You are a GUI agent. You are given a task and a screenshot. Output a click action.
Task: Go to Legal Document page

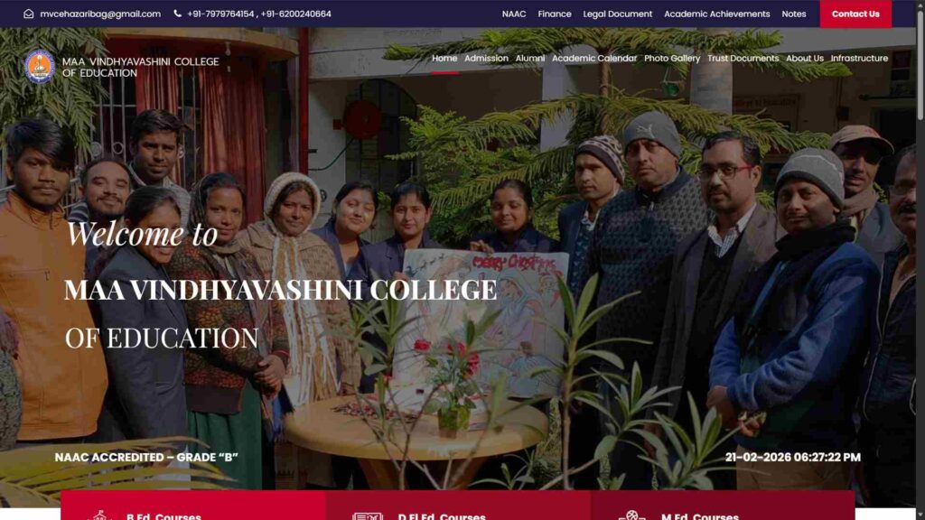[x=618, y=14]
